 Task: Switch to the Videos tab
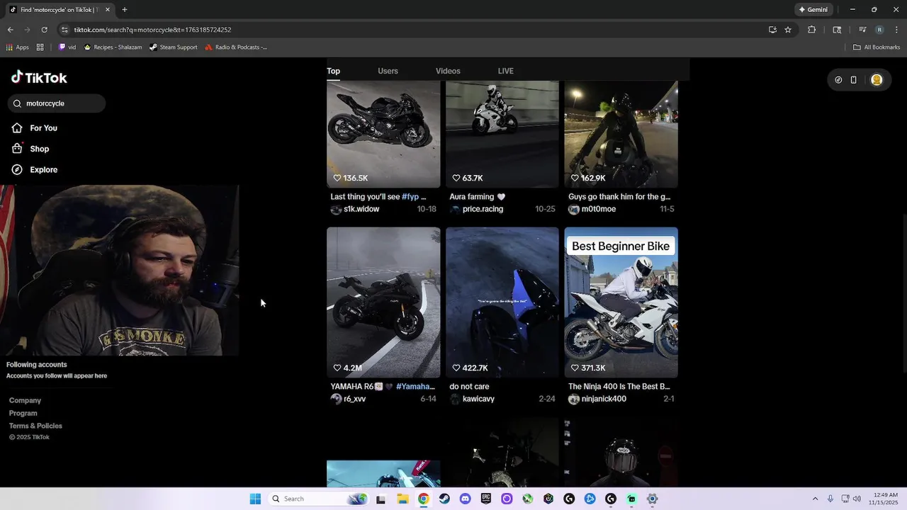(x=448, y=71)
